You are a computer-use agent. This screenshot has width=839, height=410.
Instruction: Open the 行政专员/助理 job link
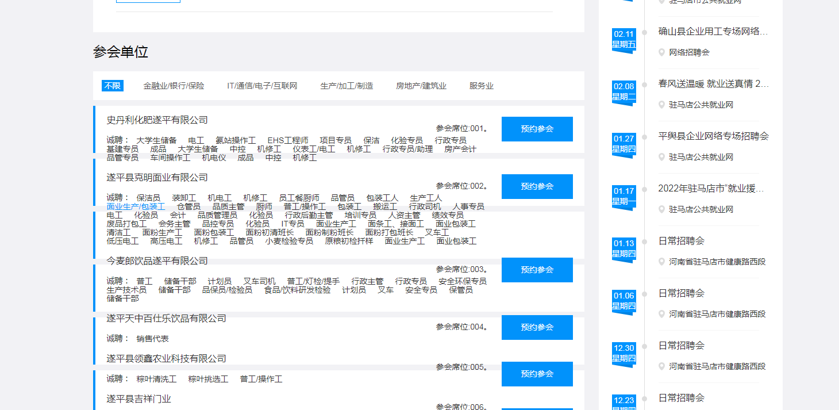click(408, 149)
